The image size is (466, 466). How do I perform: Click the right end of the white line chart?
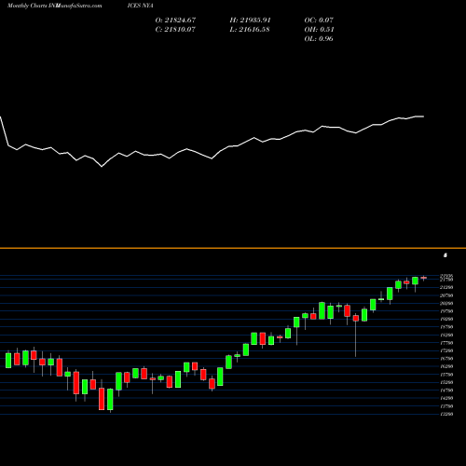pyautogui.click(x=423, y=116)
